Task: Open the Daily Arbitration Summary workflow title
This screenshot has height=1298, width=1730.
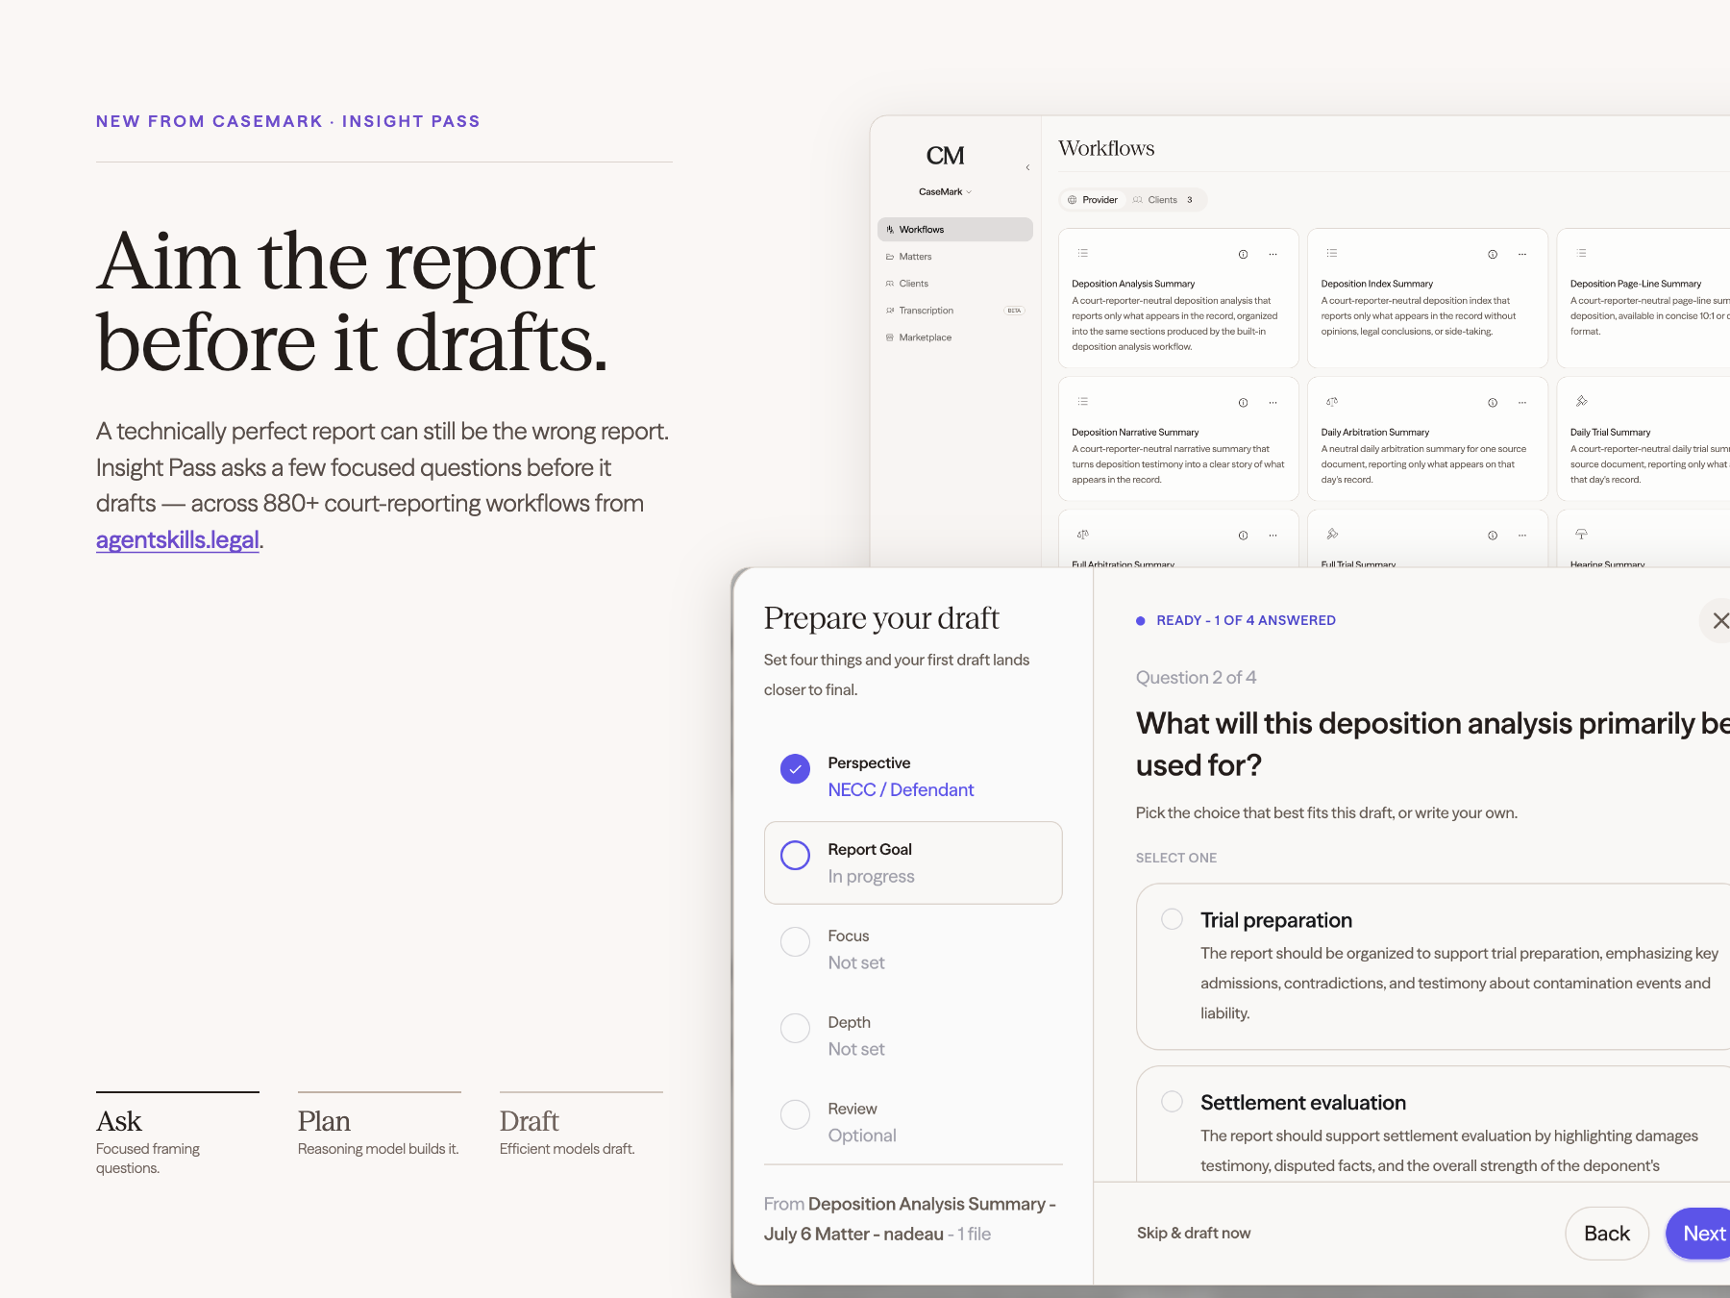Action: 1374,432
